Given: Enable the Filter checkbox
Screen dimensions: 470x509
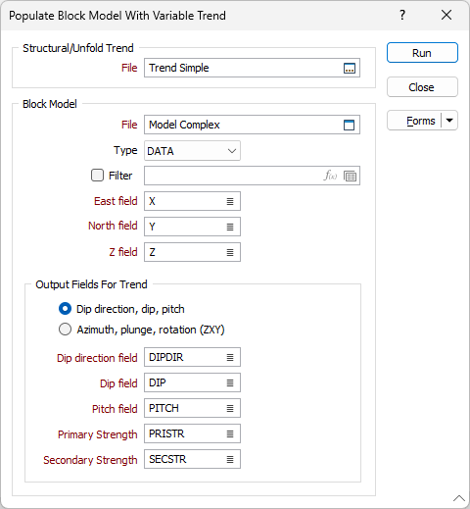Looking at the screenshot, I should [x=97, y=176].
